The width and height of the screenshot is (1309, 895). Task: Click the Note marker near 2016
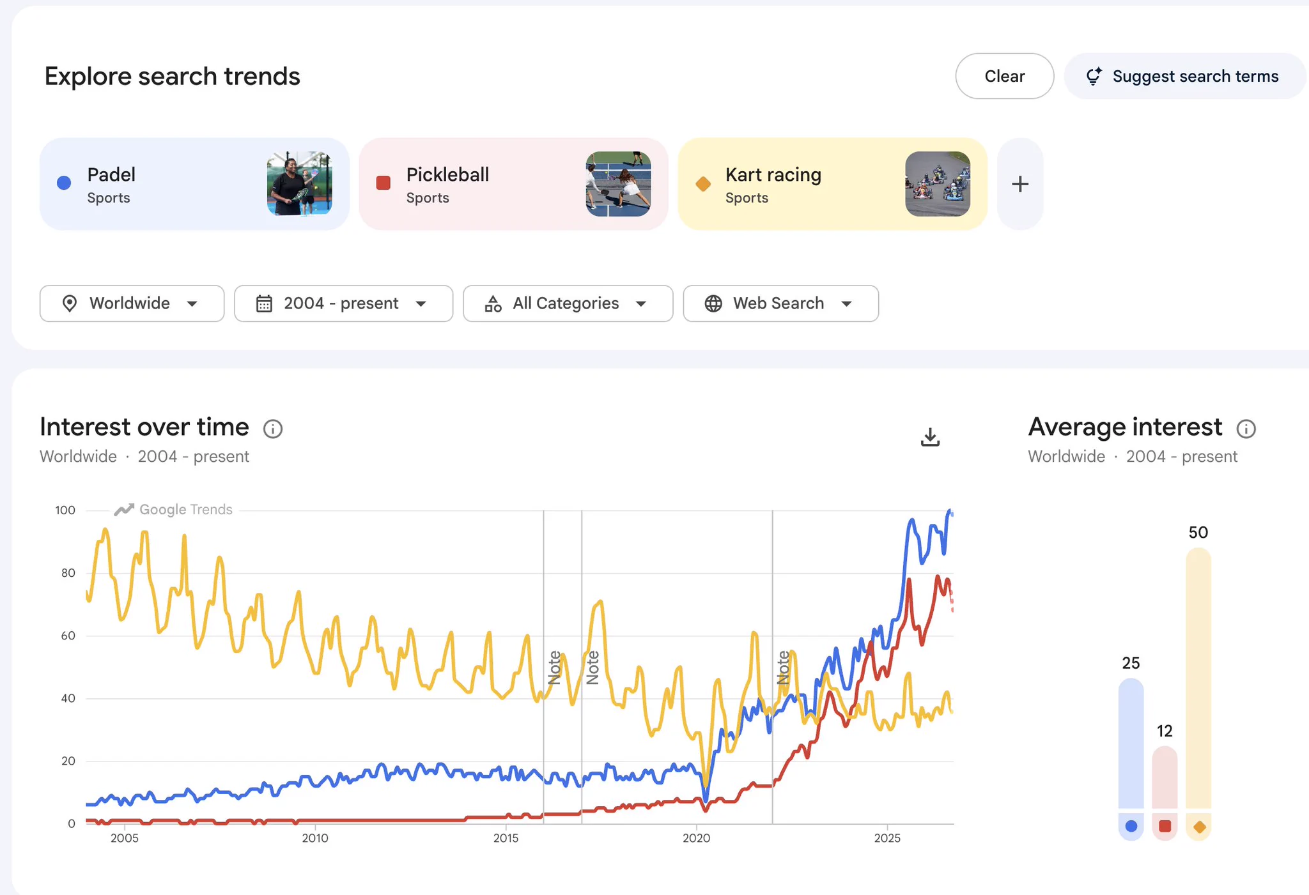pyautogui.click(x=554, y=668)
